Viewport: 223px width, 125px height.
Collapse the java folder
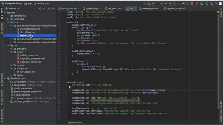[x=8, y=22]
